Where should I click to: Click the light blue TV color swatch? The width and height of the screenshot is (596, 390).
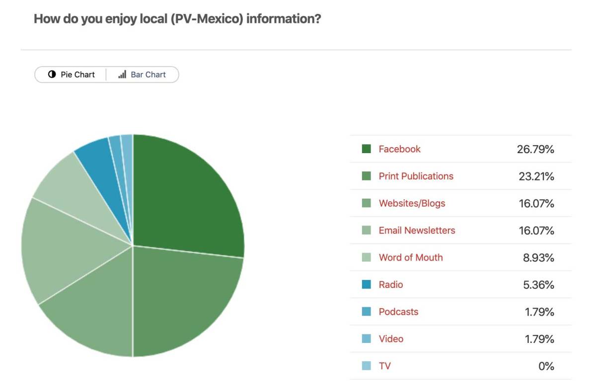pyautogui.click(x=367, y=366)
